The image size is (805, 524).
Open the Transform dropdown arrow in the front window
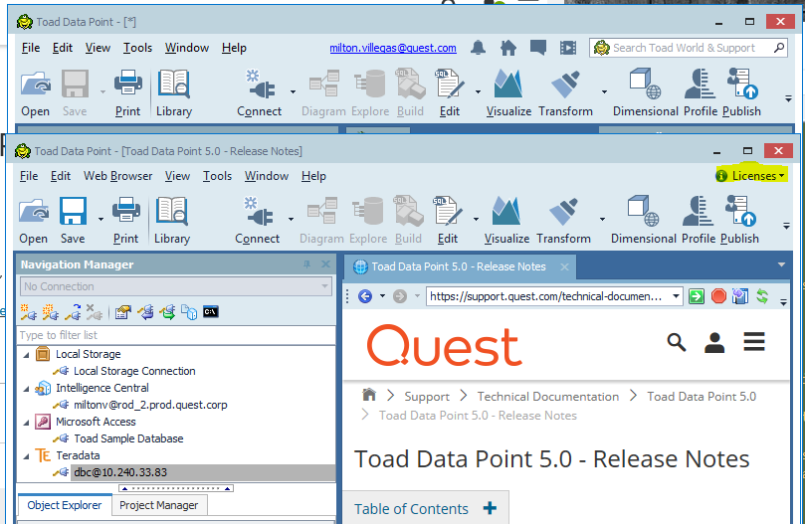click(x=602, y=219)
